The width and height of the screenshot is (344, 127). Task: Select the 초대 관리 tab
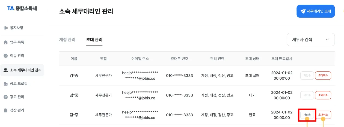click(94, 40)
